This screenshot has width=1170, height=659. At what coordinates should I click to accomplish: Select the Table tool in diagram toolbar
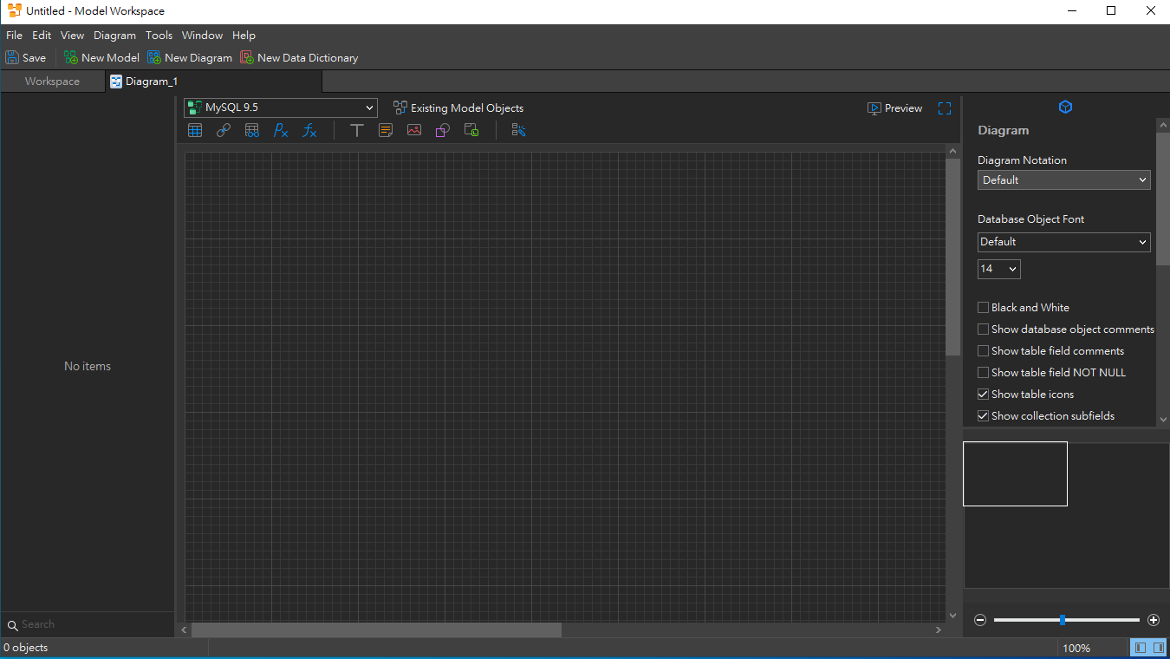tap(195, 130)
